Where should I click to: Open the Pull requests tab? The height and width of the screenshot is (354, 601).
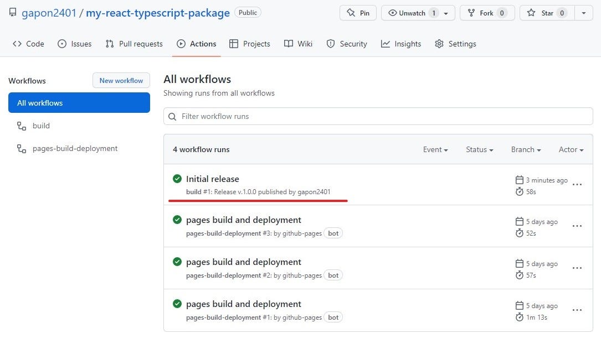(x=134, y=44)
